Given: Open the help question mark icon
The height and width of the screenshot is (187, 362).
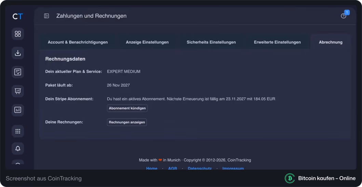Looking at the screenshot, I should (x=343, y=16).
